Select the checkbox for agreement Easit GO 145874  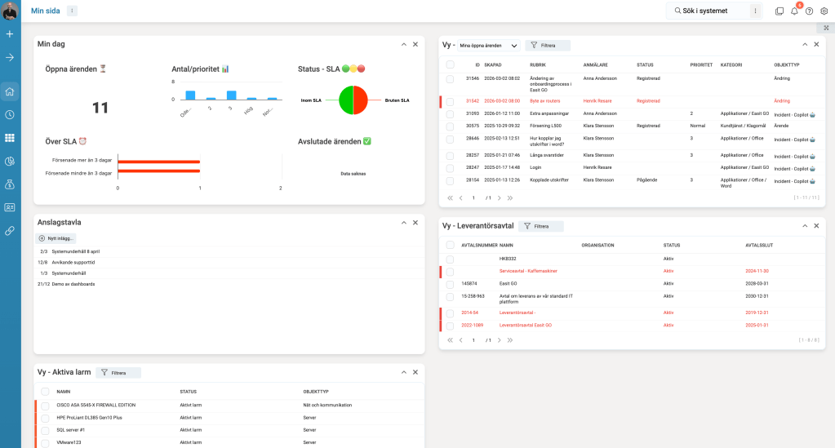[450, 284]
